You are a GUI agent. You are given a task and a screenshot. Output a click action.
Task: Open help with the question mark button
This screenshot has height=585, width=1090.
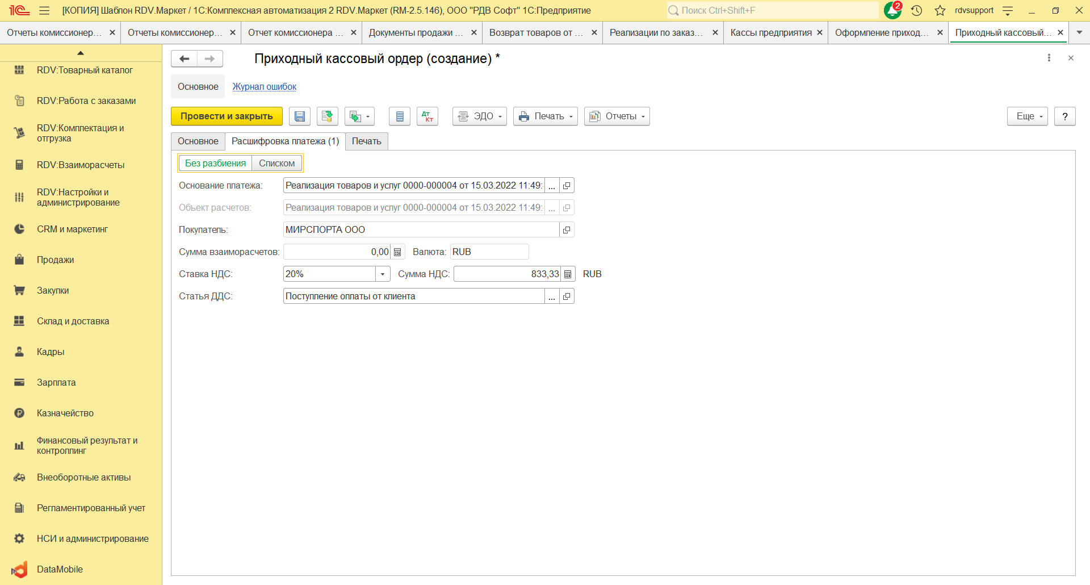(1065, 116)
